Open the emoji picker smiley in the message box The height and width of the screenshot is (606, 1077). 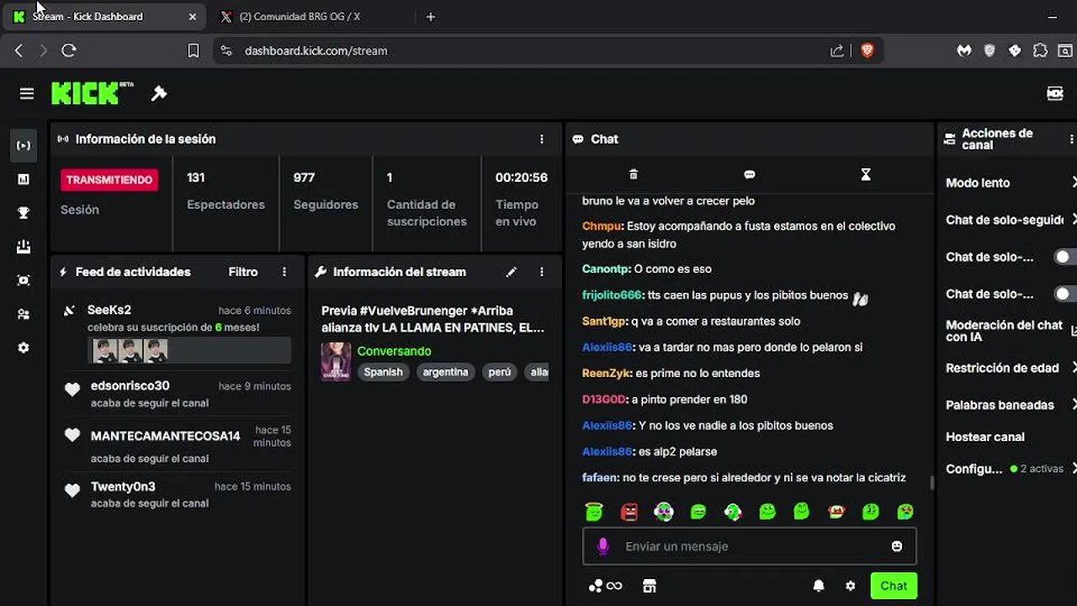pos(897,546)
